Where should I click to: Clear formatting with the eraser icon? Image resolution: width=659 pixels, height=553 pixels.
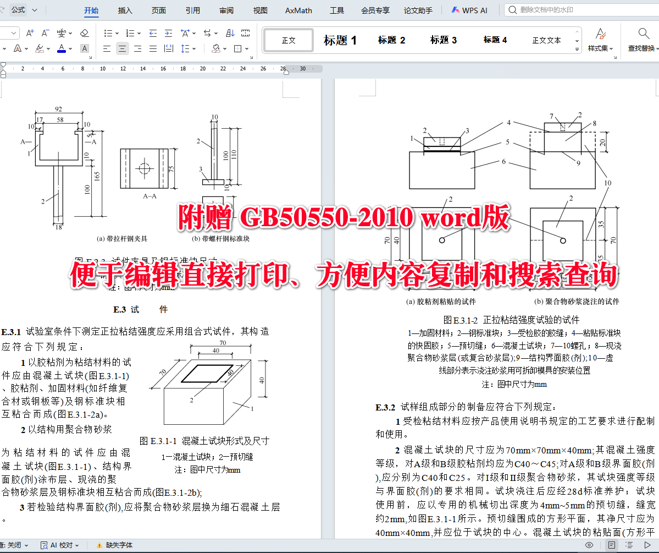coord(85,33)
